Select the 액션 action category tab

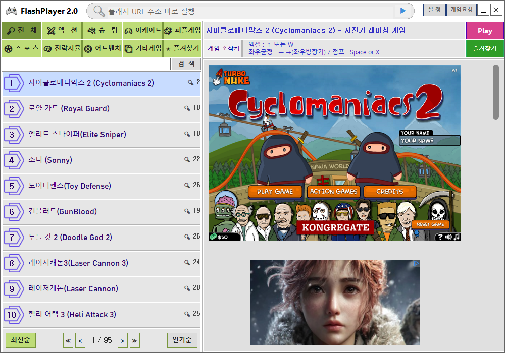(62, 31)
